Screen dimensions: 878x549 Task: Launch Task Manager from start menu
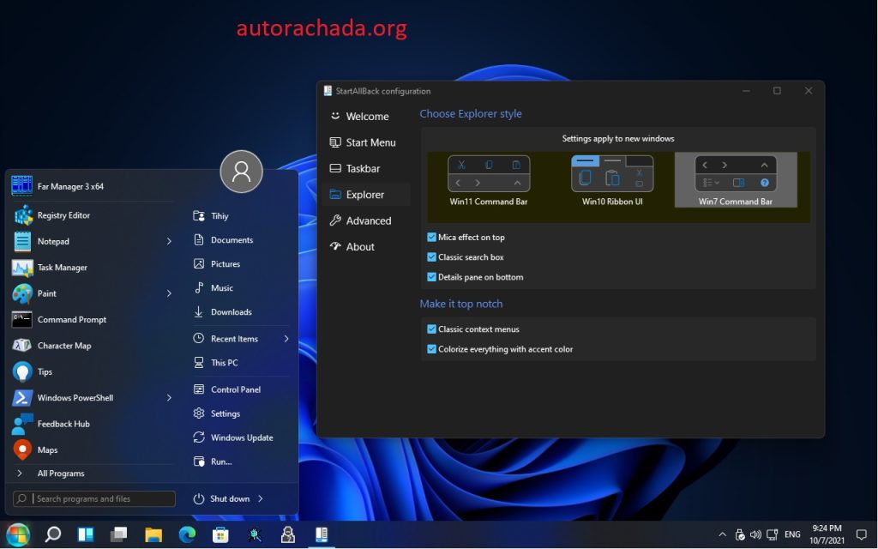pos(93,268)
